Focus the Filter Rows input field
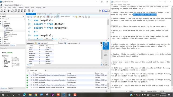 coord(53,43)
